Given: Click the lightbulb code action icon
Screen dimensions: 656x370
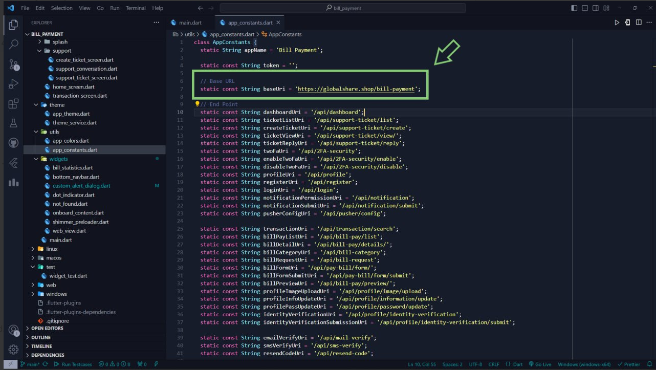Looking at the screenshot, I should click(197, 104).
